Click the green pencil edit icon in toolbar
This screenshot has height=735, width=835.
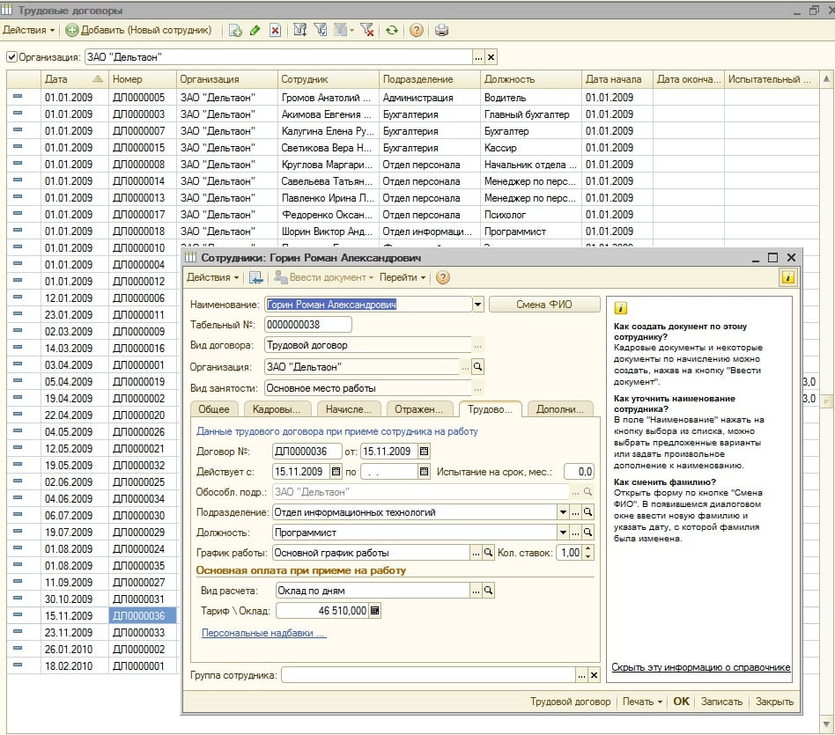click(255, 30)
